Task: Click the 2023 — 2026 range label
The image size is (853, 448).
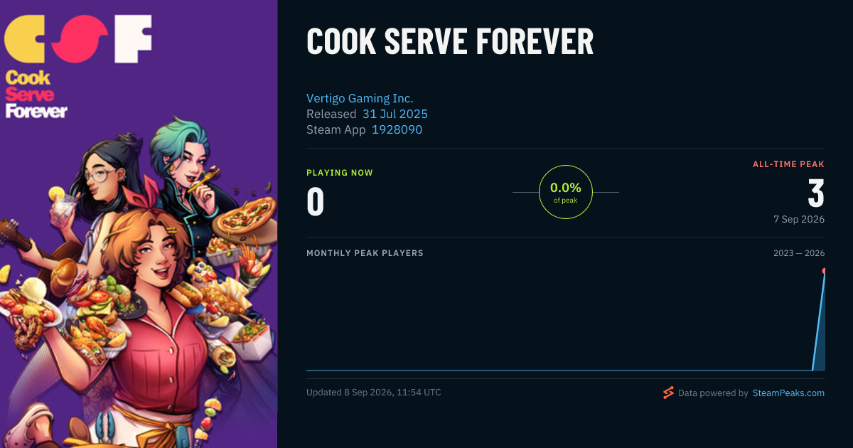Action: tap(799, 253)
